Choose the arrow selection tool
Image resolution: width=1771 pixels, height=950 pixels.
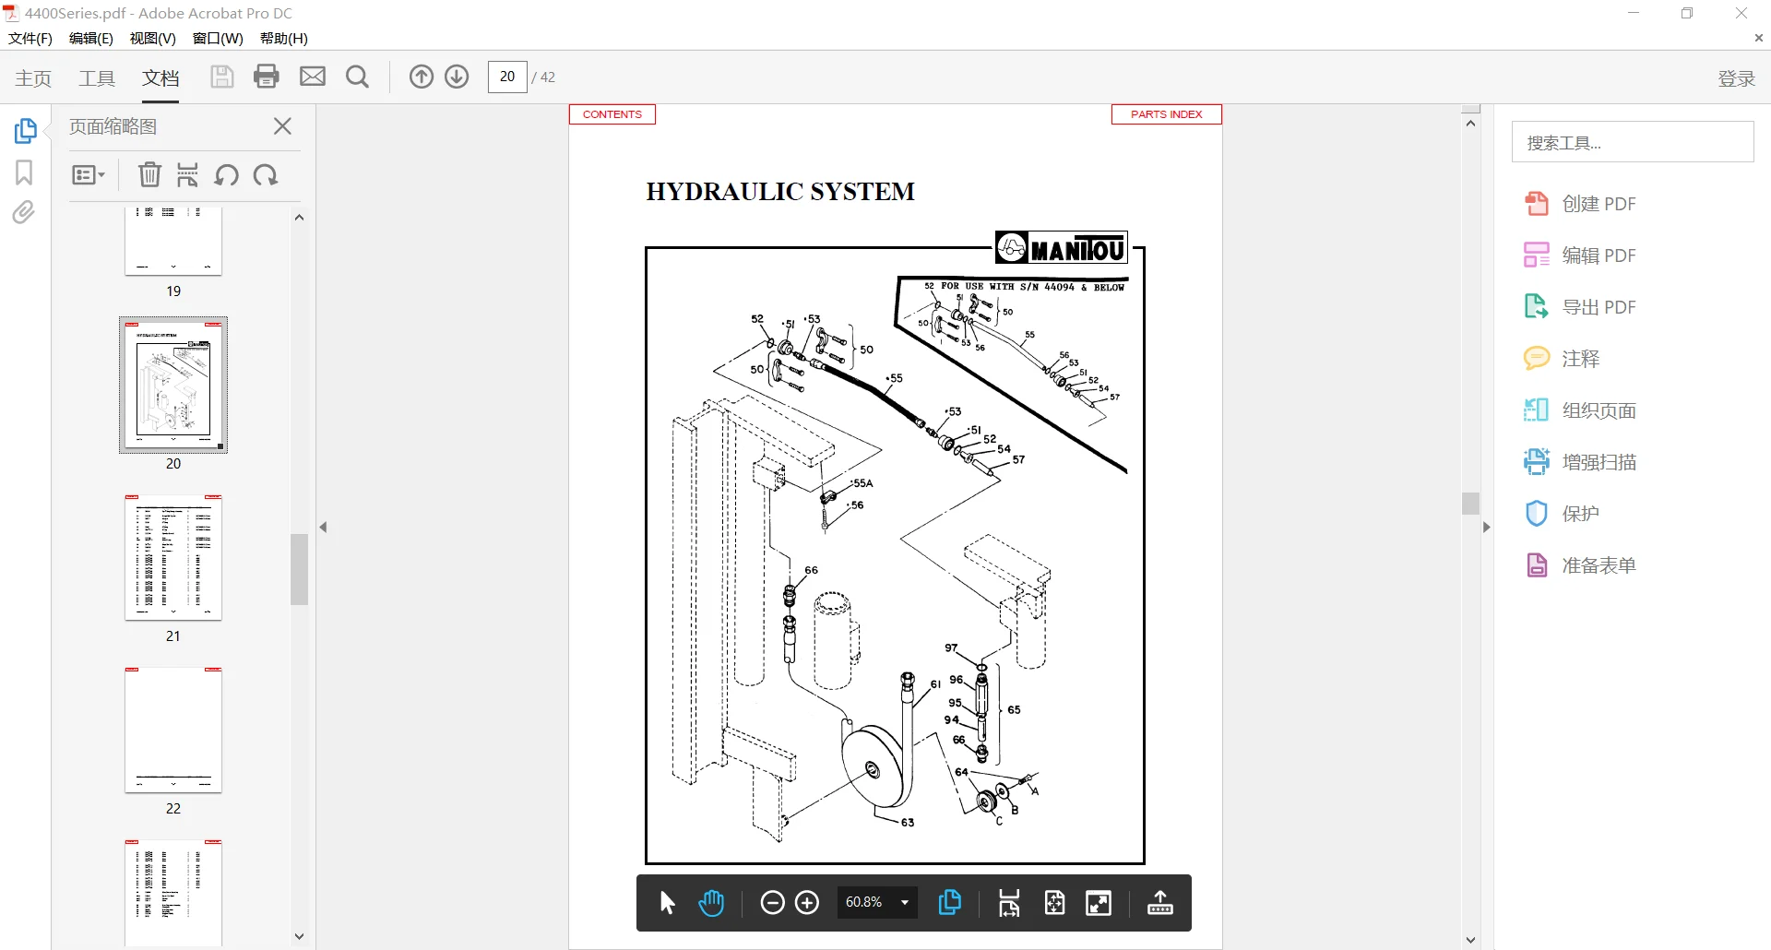668,903
